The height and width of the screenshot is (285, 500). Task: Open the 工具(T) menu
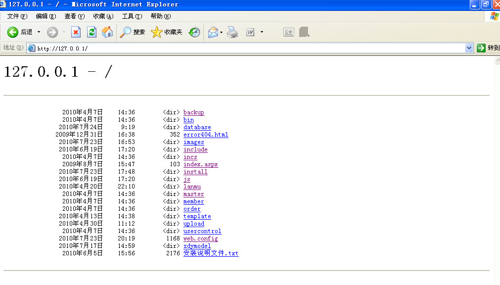[132, 16]
